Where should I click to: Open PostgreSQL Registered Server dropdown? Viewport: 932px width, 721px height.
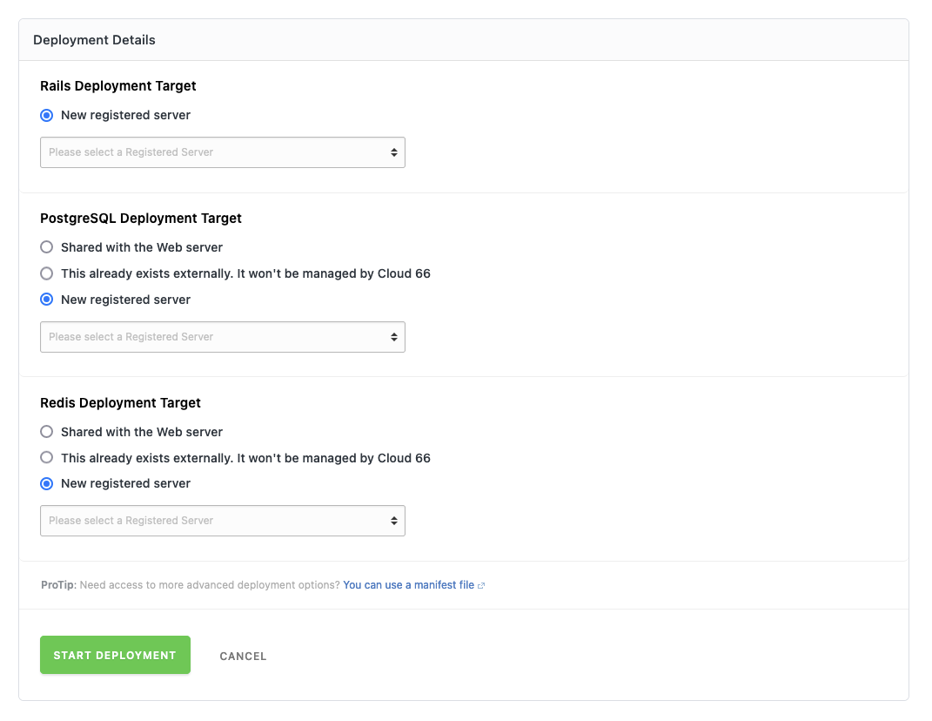(x=222, y=337)
